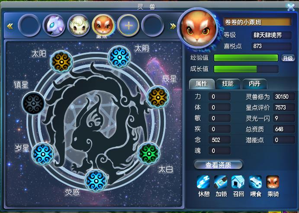Select the green 太白 star orb
The image size is (299, 213).
[x=149, y=153]
